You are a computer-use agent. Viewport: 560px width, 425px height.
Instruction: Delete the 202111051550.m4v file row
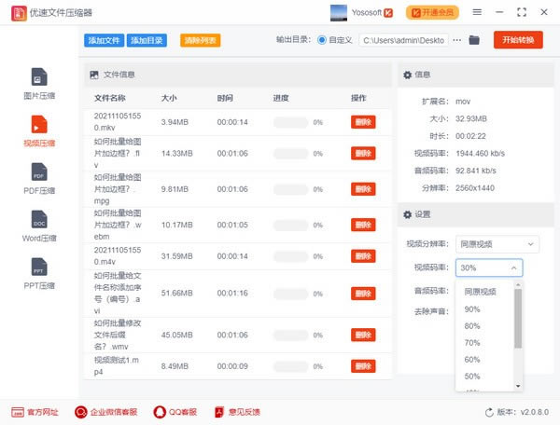(x=363, y=256)
